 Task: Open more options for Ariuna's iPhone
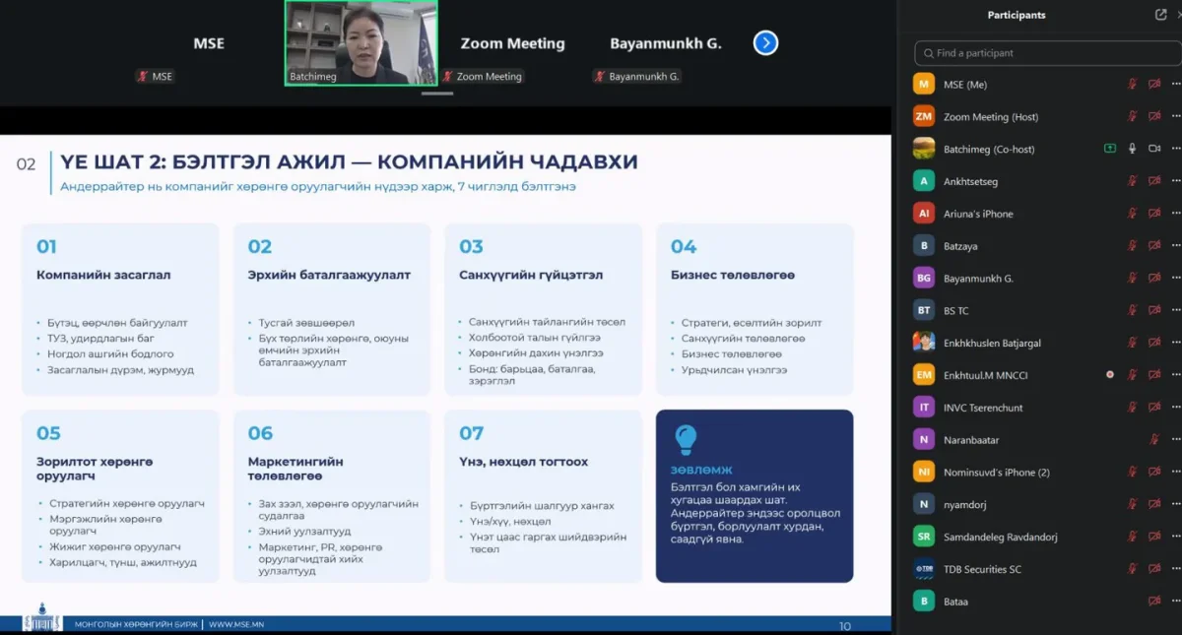click(x=1175, y=214)
